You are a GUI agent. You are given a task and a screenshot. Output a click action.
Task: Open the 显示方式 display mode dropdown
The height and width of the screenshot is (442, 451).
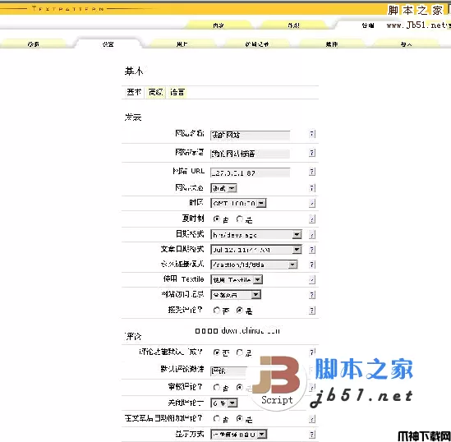pyautogui.click(x=239, y=435)
